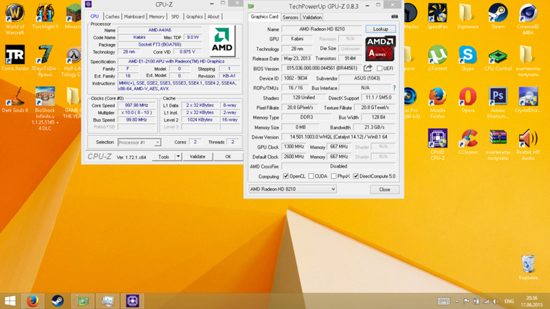The width and height of the screenshot is (550, 309).
Task: Open 7DaysToDie shortcut icon
Action: pyautogui.click(x=45, y=61)
